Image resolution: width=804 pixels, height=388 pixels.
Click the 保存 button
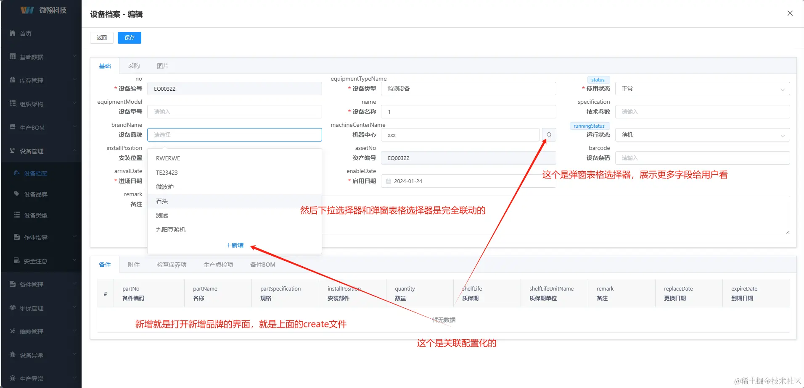130,38
